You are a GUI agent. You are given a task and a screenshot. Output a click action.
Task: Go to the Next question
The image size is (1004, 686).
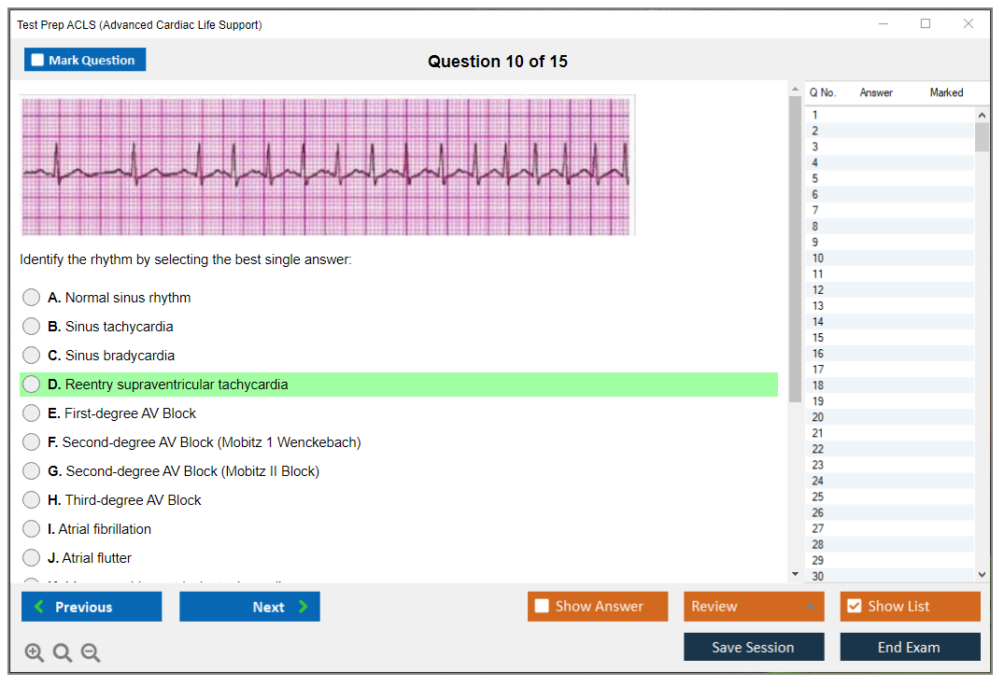point(249,607)
